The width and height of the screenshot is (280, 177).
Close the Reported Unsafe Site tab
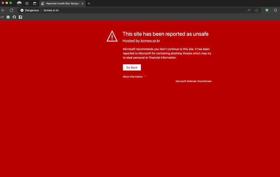point(82,3)
